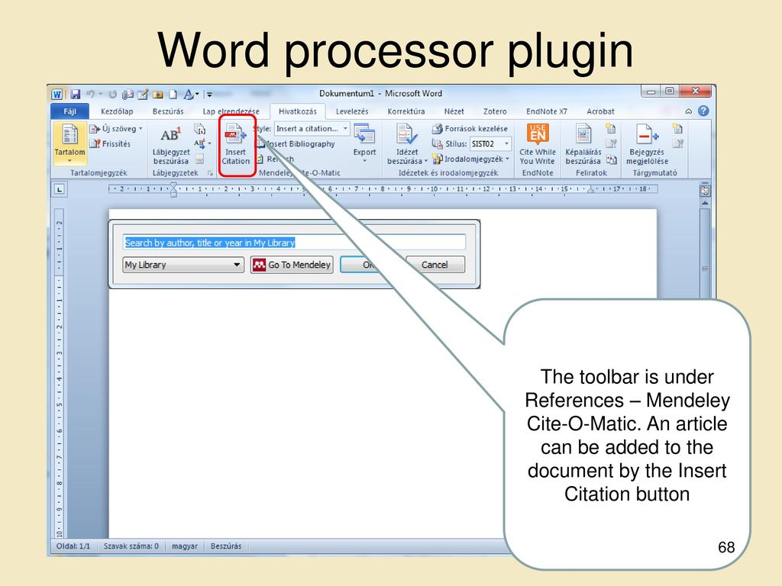
Task: Open the Undo history dropdown arrow
Action: (100, 94)
